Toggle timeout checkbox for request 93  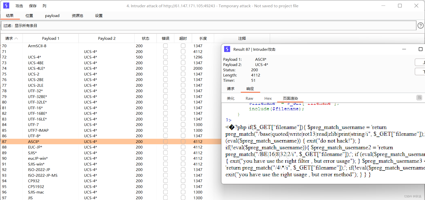coord(183,175)
